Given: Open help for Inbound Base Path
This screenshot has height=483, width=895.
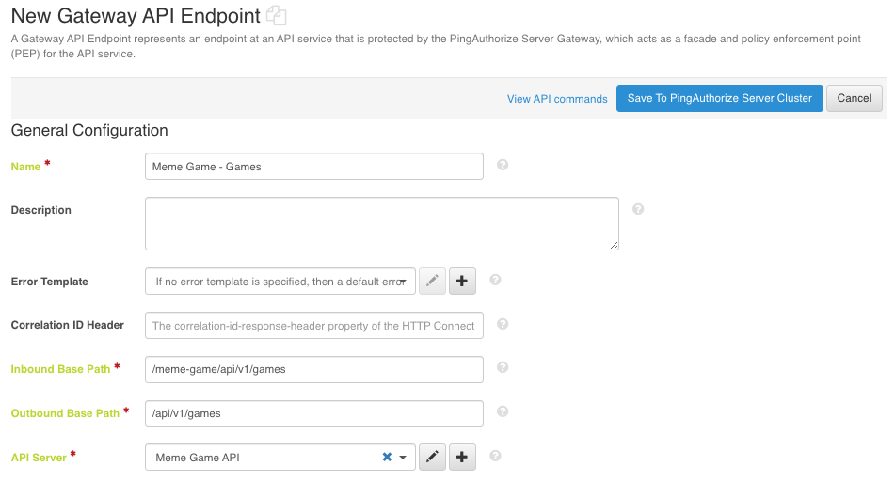Looking at the screenshot, I should pos(503,367).
